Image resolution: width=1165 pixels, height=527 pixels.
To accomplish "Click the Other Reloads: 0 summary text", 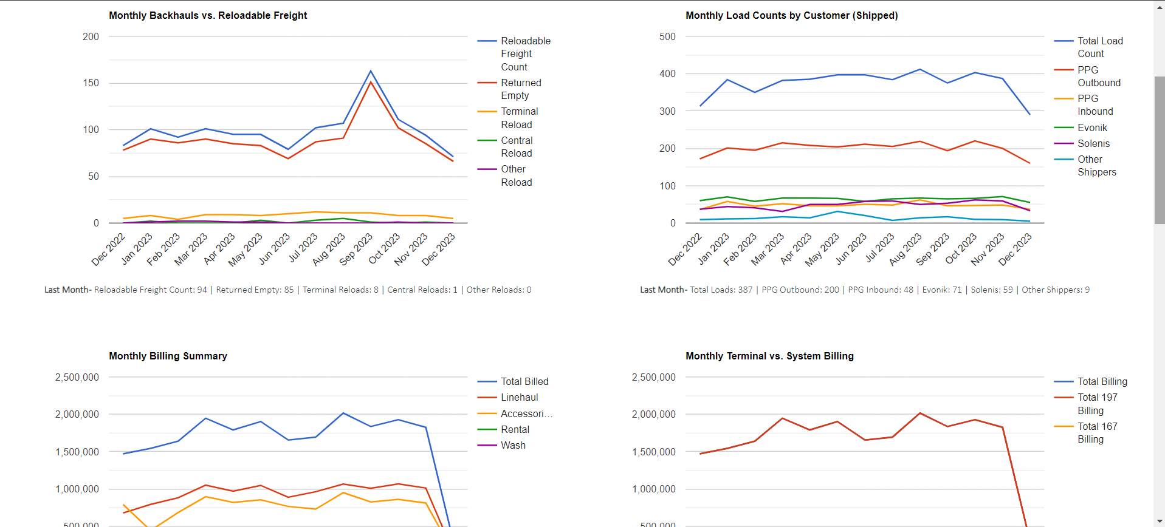I will click(499, 290).
